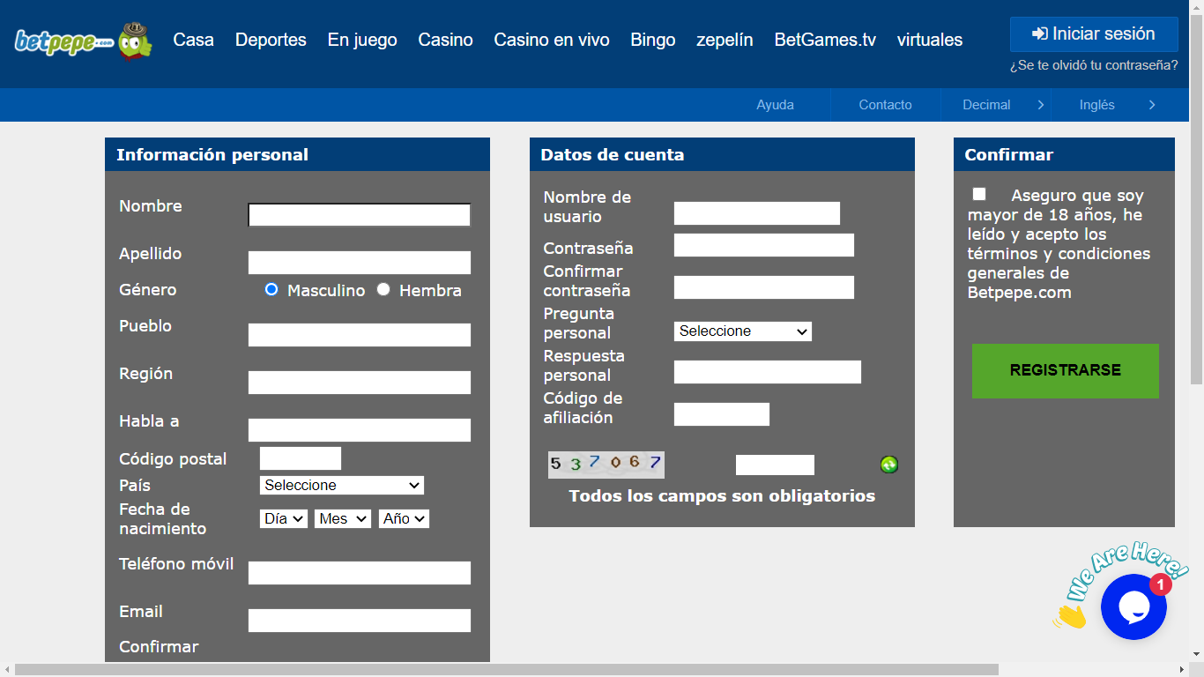Open the Día birth date dropdown
1204x677 pixels.
[x=284, y=519]
